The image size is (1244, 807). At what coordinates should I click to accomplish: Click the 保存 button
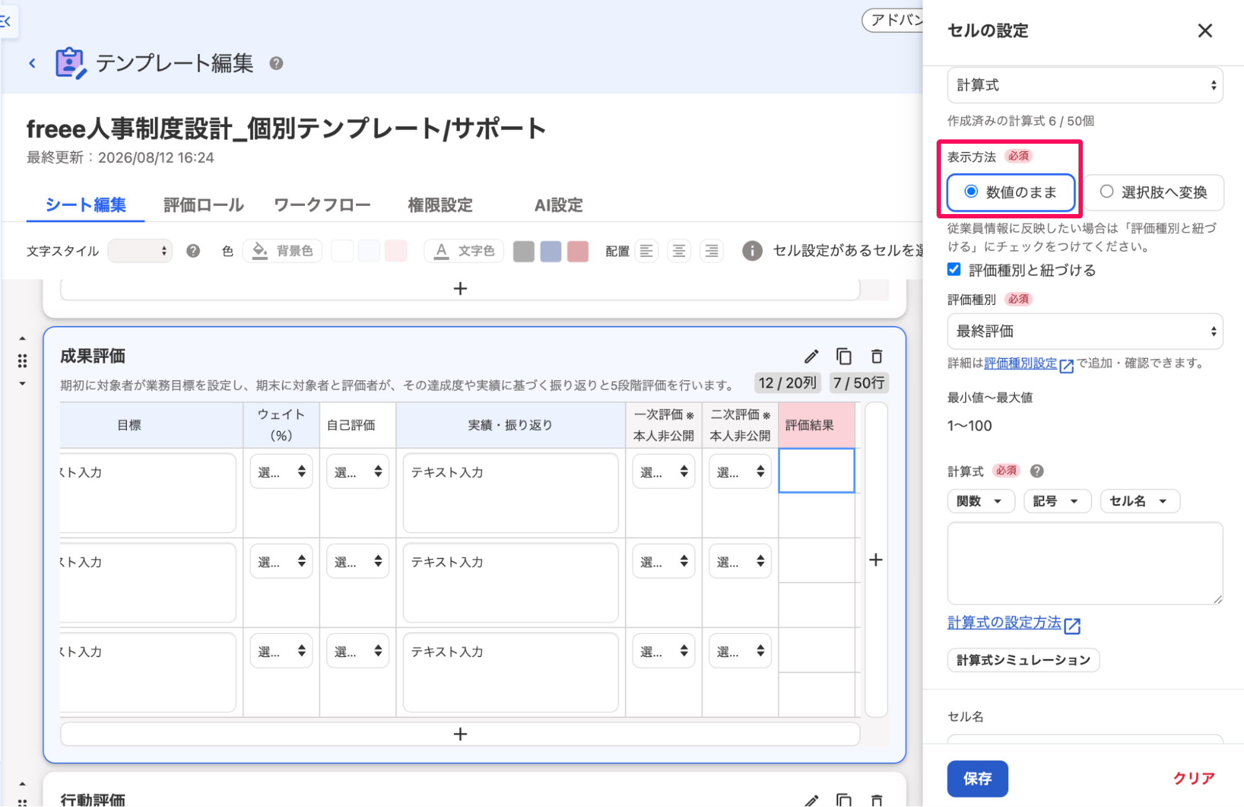(977, 778)
